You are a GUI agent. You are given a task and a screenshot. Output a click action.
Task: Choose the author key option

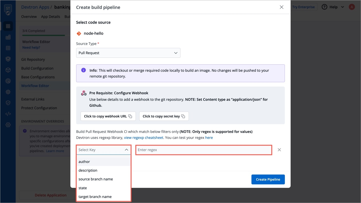[103, 162]
